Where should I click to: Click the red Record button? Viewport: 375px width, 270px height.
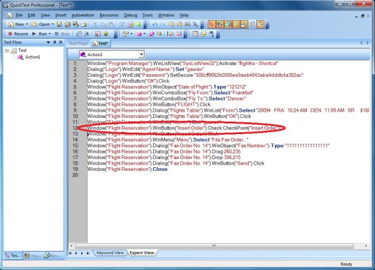18,34
